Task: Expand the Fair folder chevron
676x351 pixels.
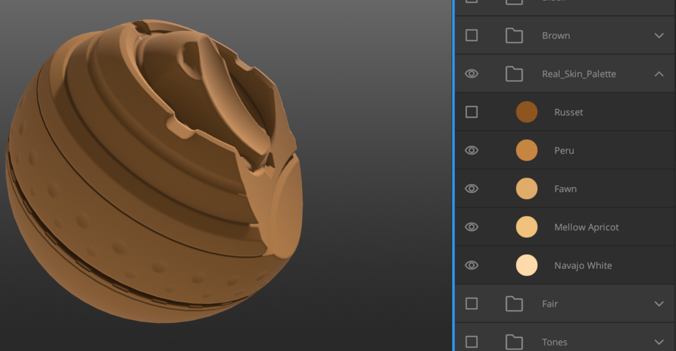Action: tap(659, 303)
